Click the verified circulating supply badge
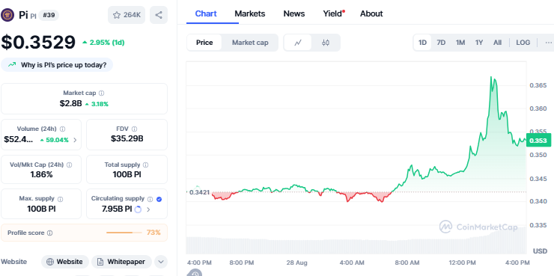This screenshot has height=276, width=554. [159, 199]
